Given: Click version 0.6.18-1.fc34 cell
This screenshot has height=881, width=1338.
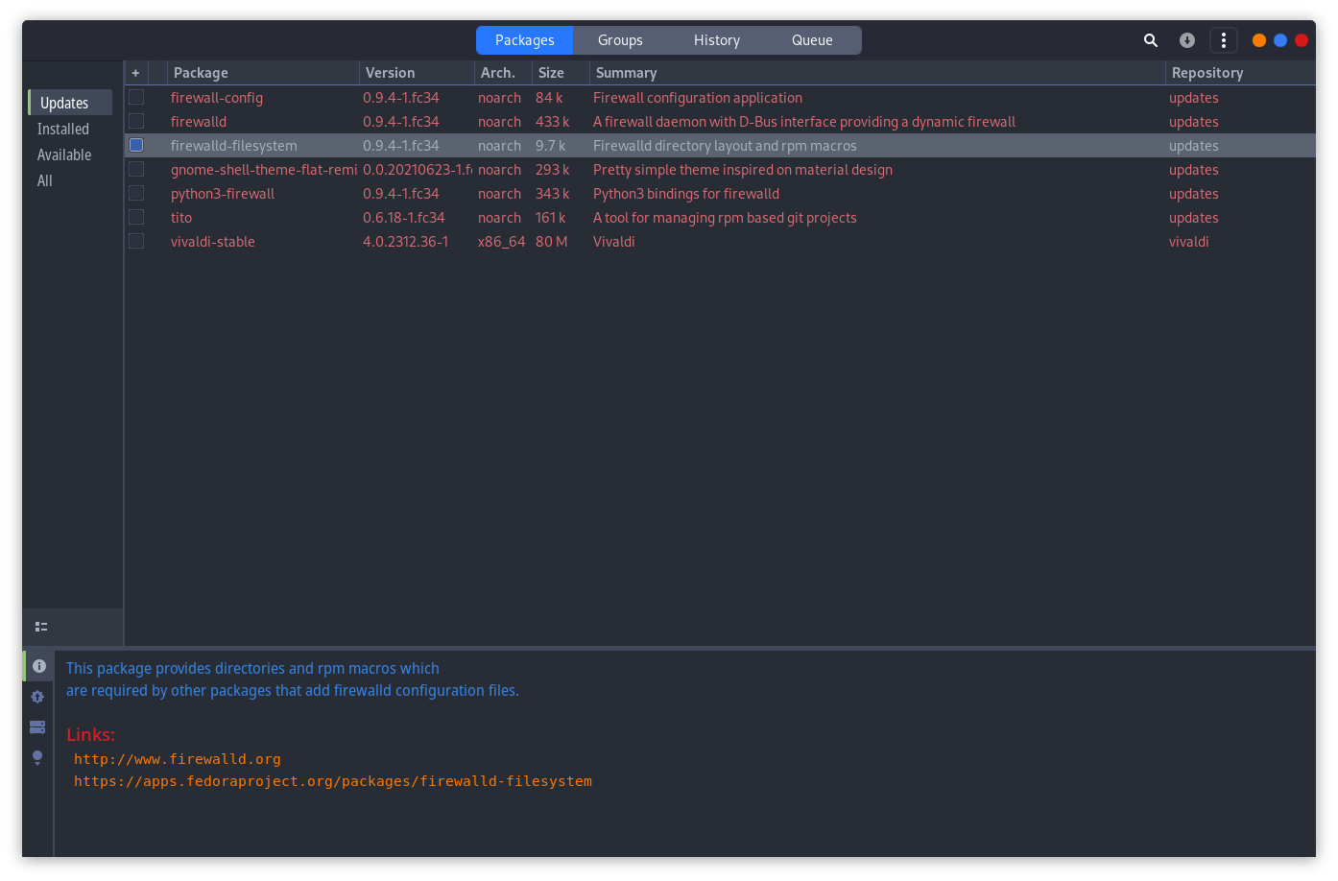Looking at the screenshot, I should click(x=404, y=218).
